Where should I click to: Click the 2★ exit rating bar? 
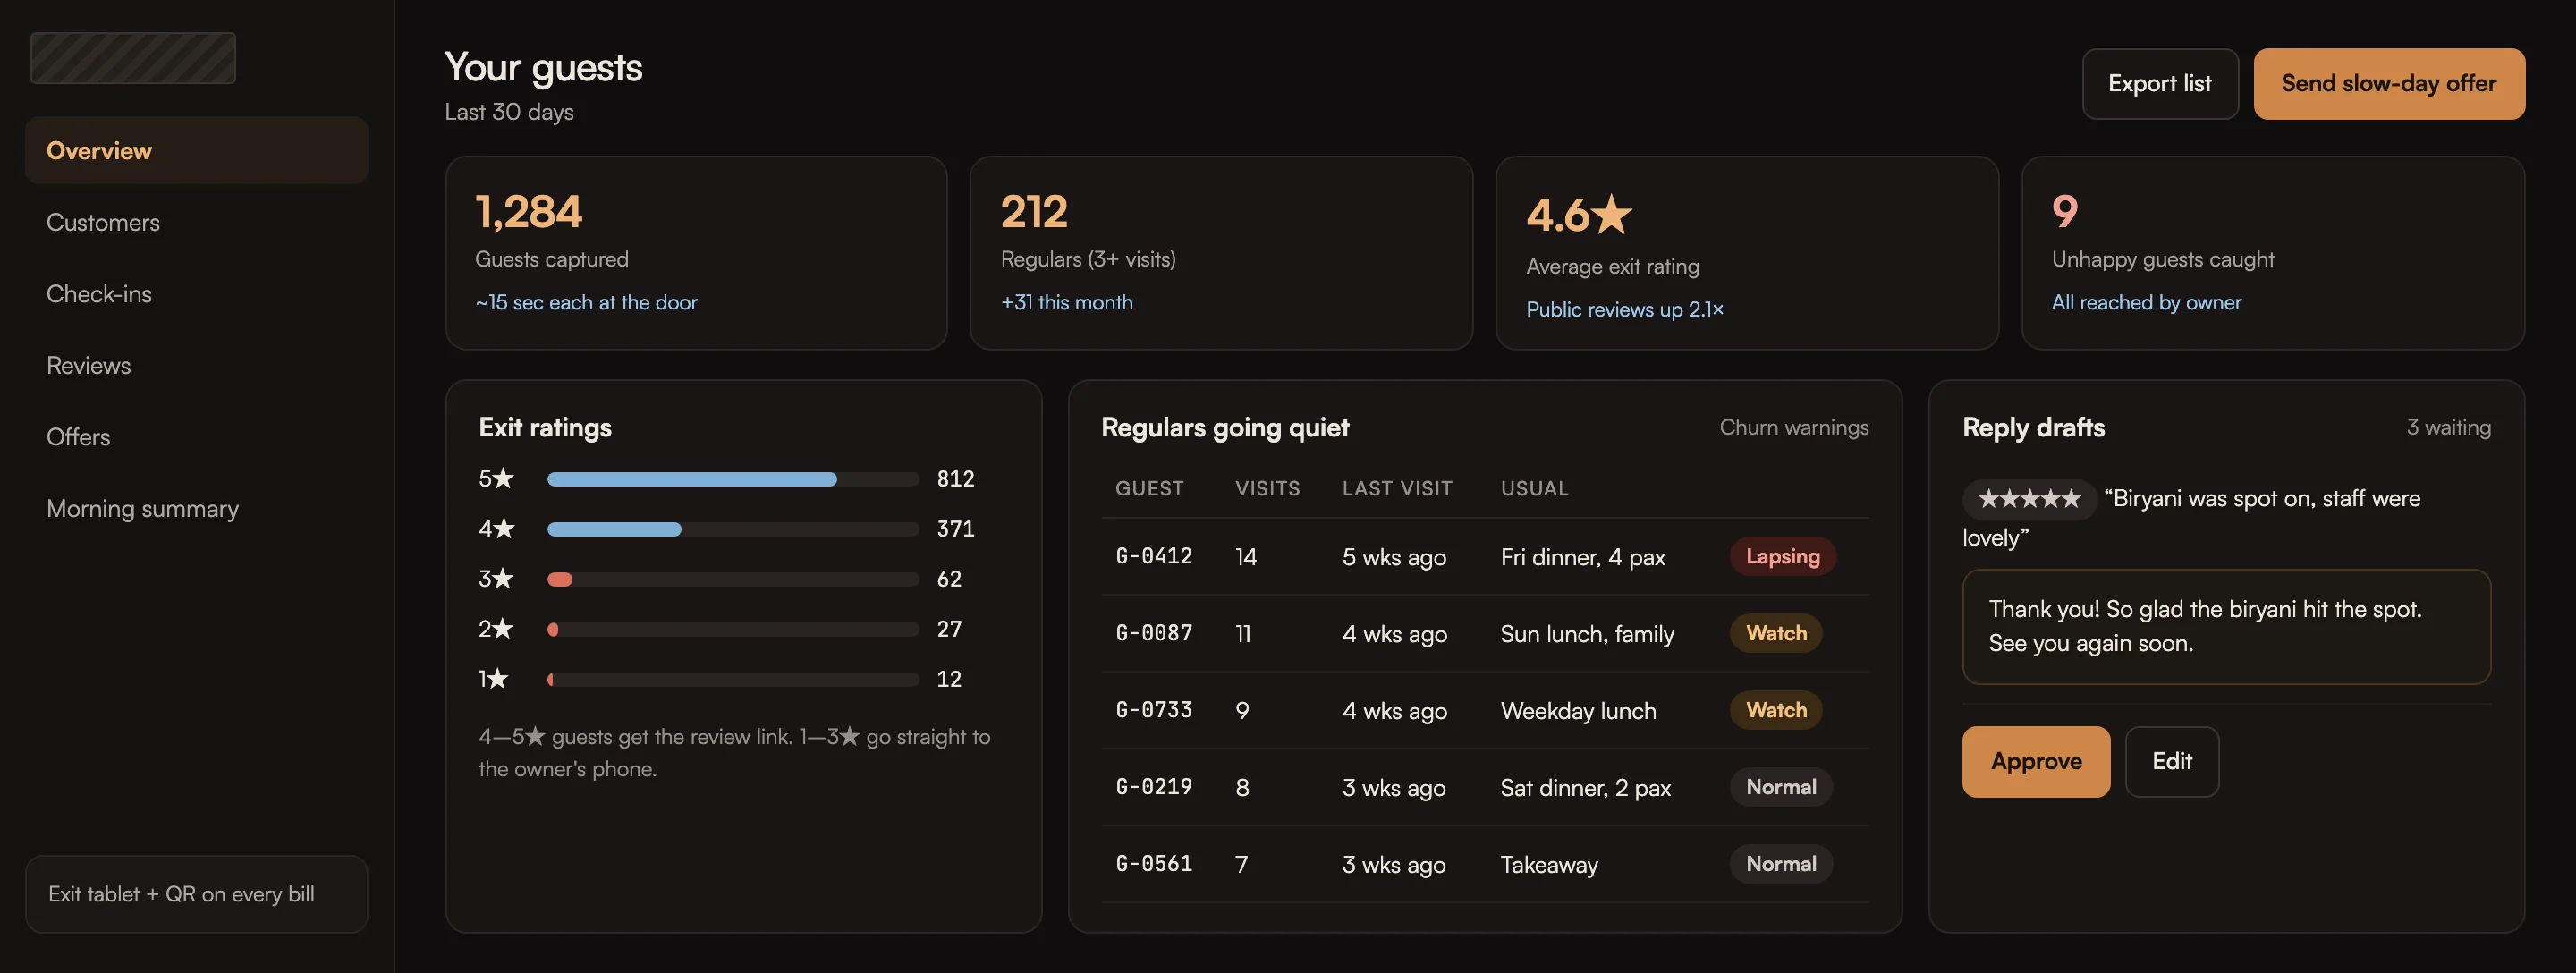pos(732,629)
